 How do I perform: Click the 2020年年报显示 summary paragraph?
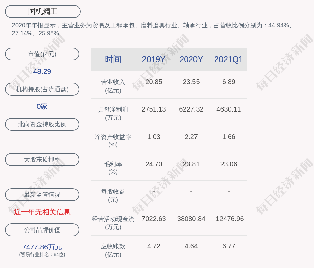point(152,29)
